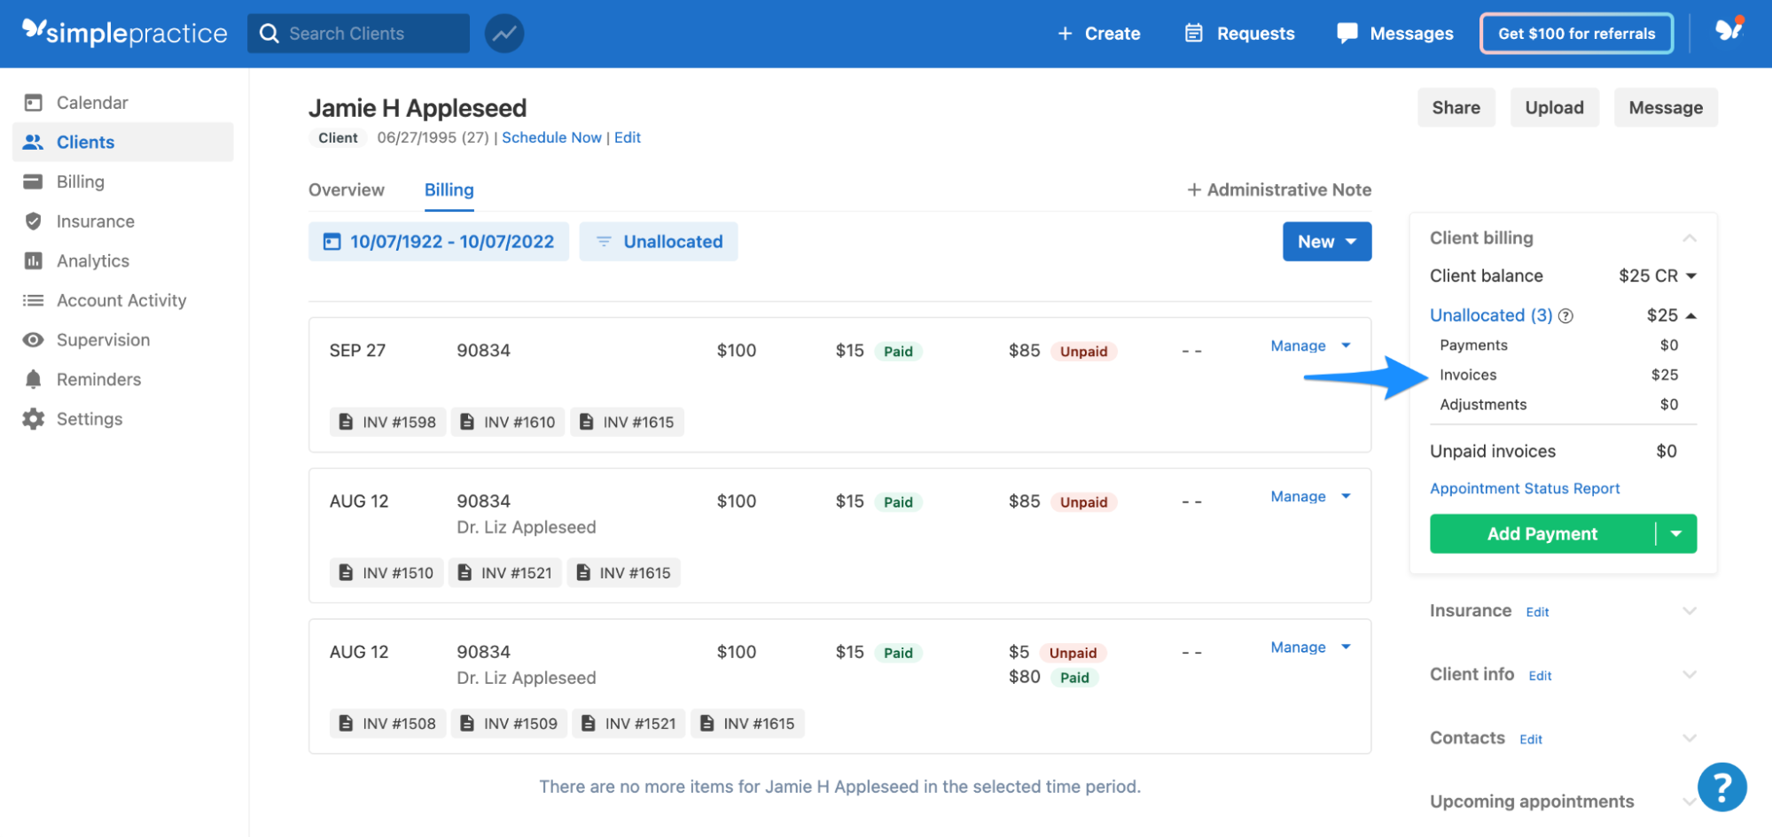
Task: Click the Appointment Status Report link
Action: point(1525,488)
